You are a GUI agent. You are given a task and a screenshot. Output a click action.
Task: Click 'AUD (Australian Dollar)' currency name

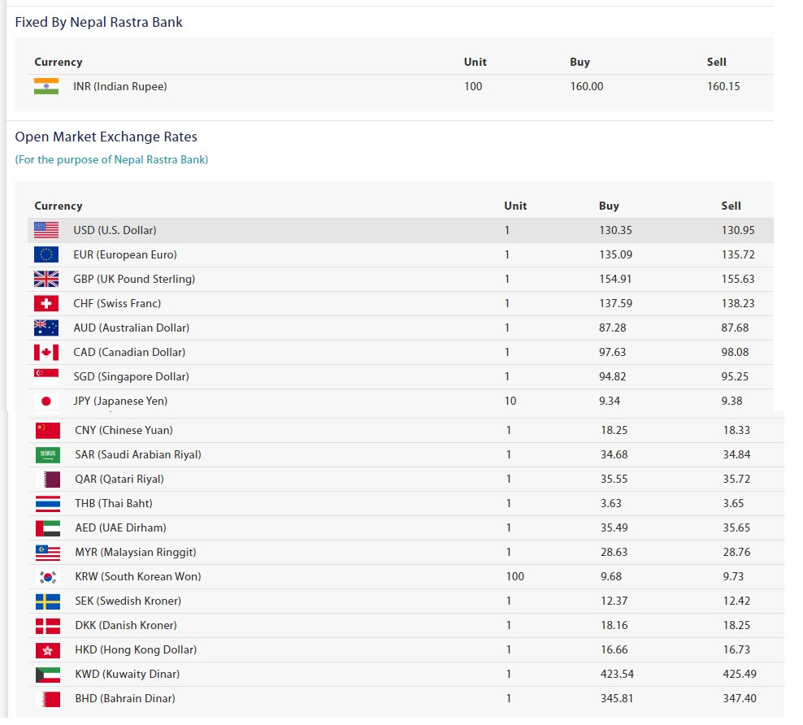pos(132,328)
